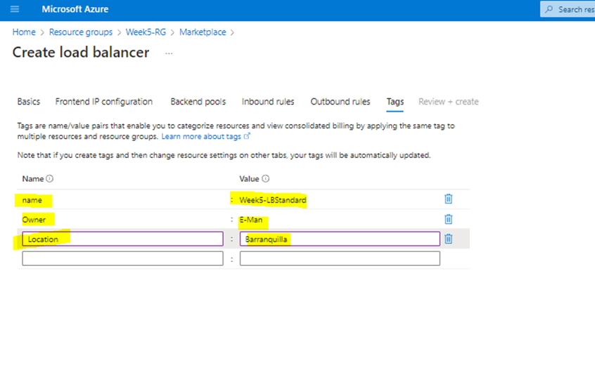Select the name tag name cell
Screen dimensions: 595x386
click(32, 200)
